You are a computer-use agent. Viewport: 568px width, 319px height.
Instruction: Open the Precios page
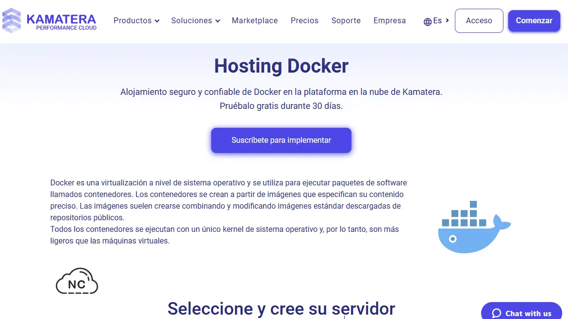click(x=304, y=21)
